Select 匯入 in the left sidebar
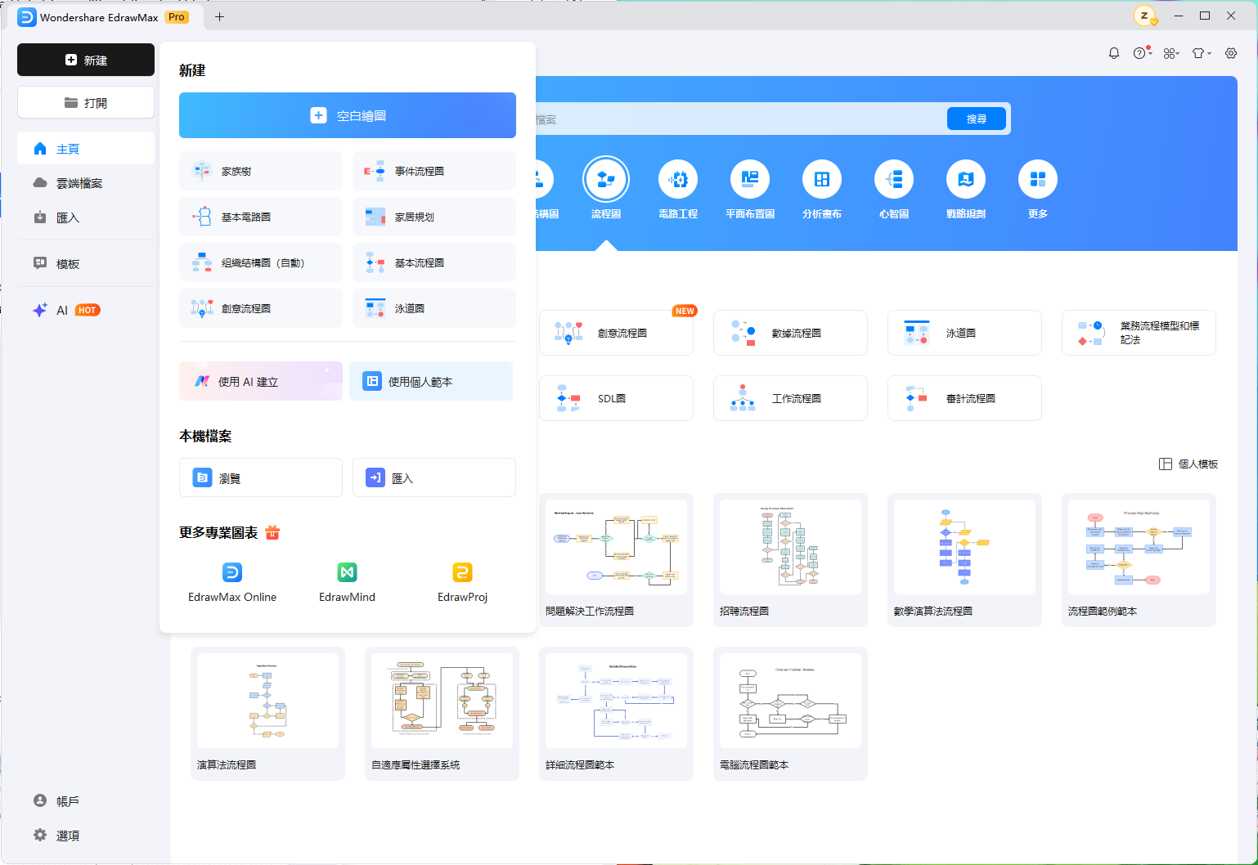The width and height of the screenshot is (1258, 865). (86, 217)
